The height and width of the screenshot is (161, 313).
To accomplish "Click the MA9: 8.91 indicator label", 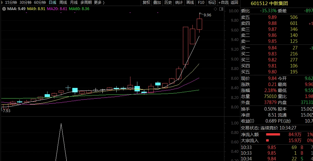I will coord(36,9).
